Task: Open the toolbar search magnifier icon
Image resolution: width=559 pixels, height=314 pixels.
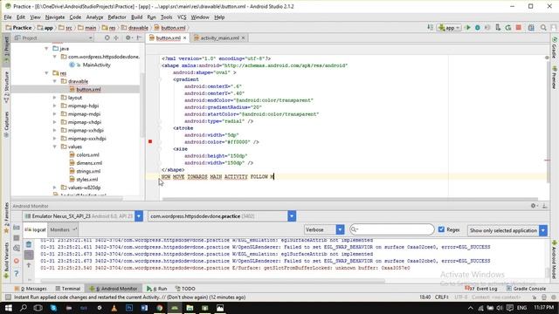Action: pos(543,27)
